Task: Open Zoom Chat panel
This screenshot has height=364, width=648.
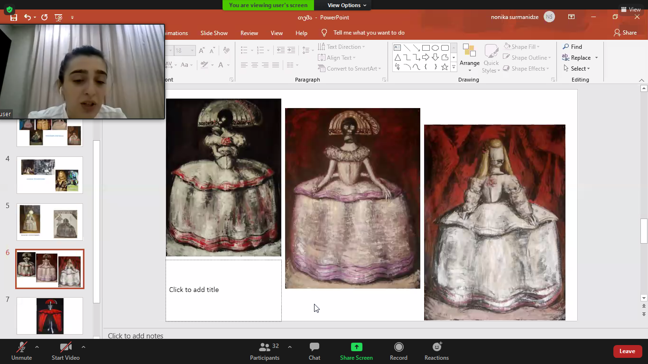Action: coord(315,351)
